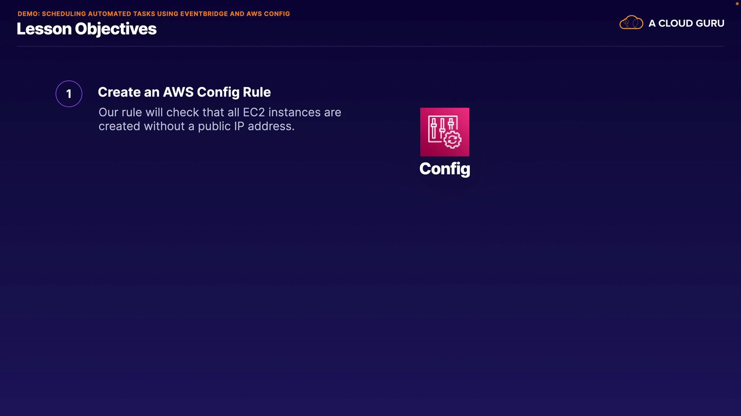Image resolution: width=741 pixels, height=416 pixels.
Task: Click the white "Config" label under icon
Action: click(x=445, y=169)
